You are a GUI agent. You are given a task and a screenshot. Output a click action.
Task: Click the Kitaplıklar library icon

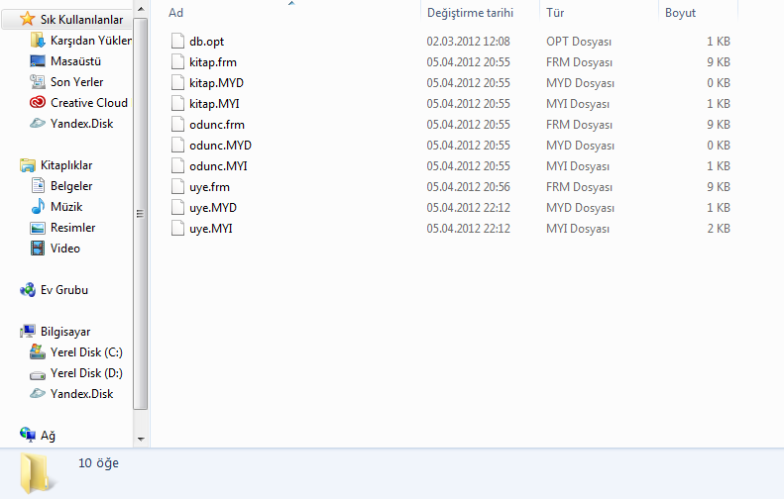pyautogui.click(x=28, y=164)
